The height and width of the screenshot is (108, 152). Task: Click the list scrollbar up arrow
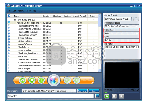coord(100,15)
